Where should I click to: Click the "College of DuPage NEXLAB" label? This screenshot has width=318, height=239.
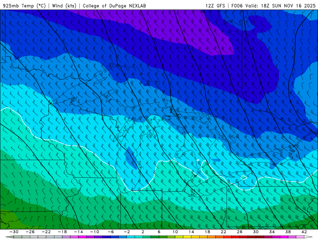tap(114, 6)
